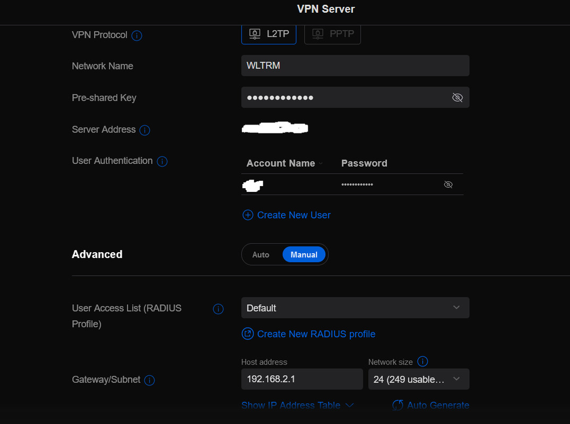
Task: Select the PPTP protocol option
Action: (332, 34)
